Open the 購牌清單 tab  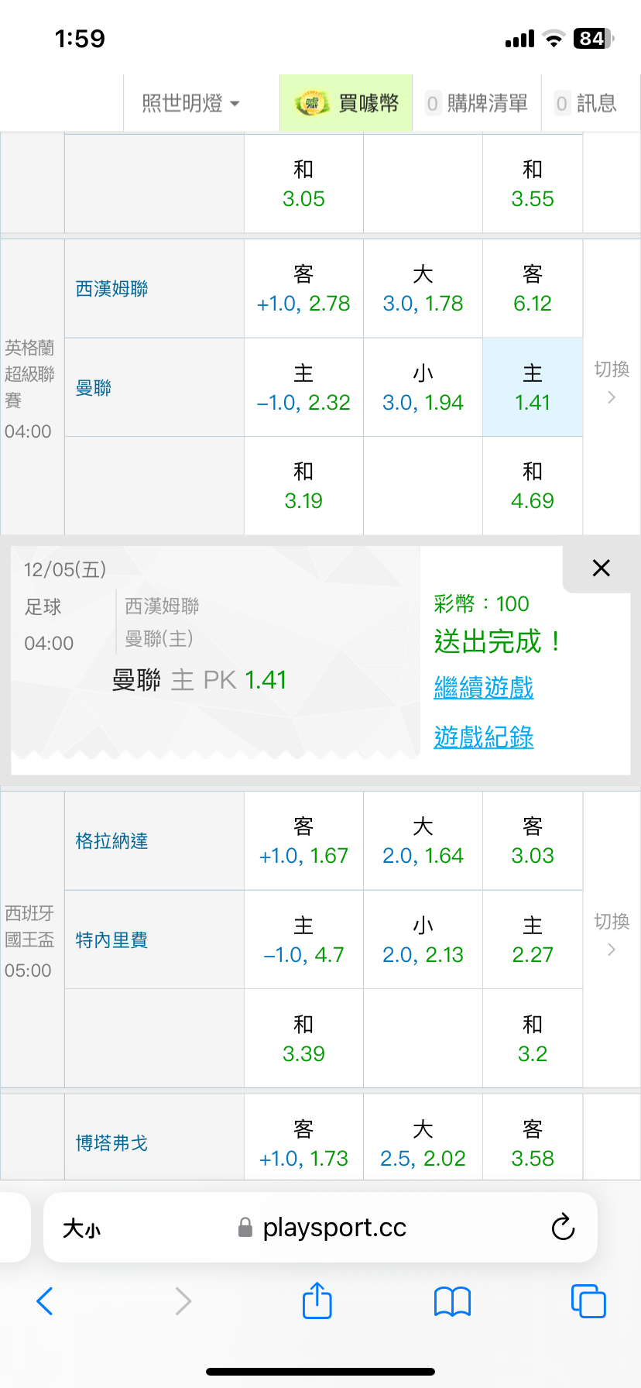[477, 103]
